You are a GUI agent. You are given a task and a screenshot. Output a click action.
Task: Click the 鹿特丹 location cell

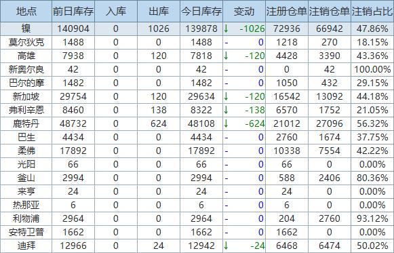26,123
